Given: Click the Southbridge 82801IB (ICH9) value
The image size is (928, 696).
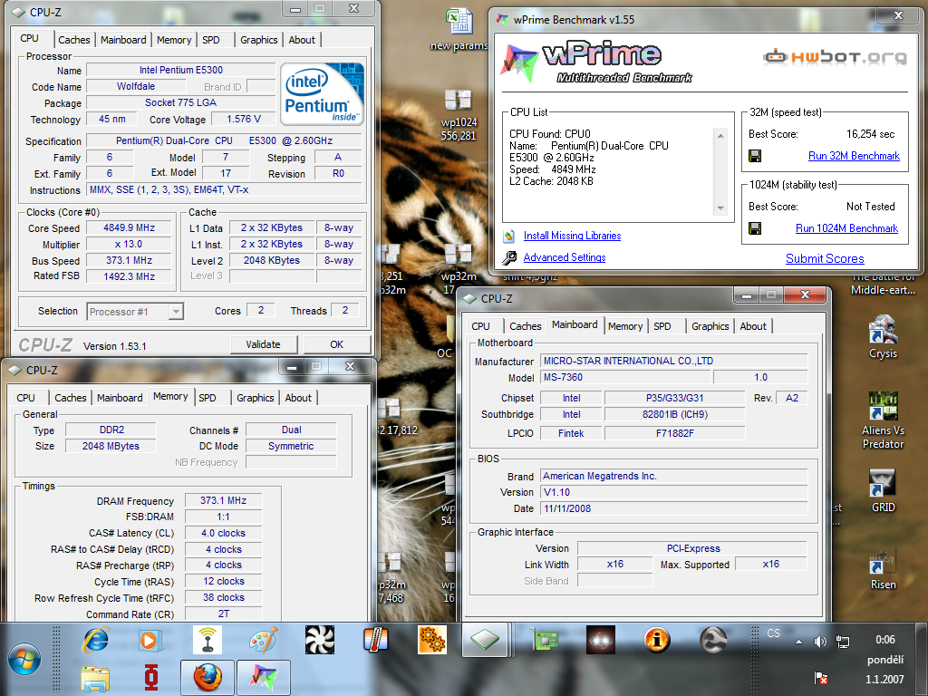Looking at the screenshot, I should (674, 414).
